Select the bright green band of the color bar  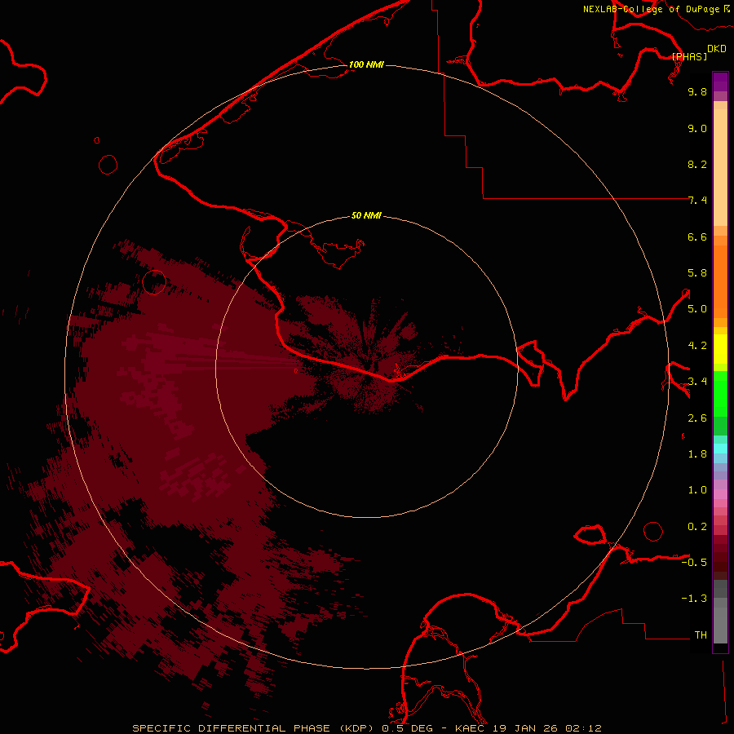click(720, 394)
